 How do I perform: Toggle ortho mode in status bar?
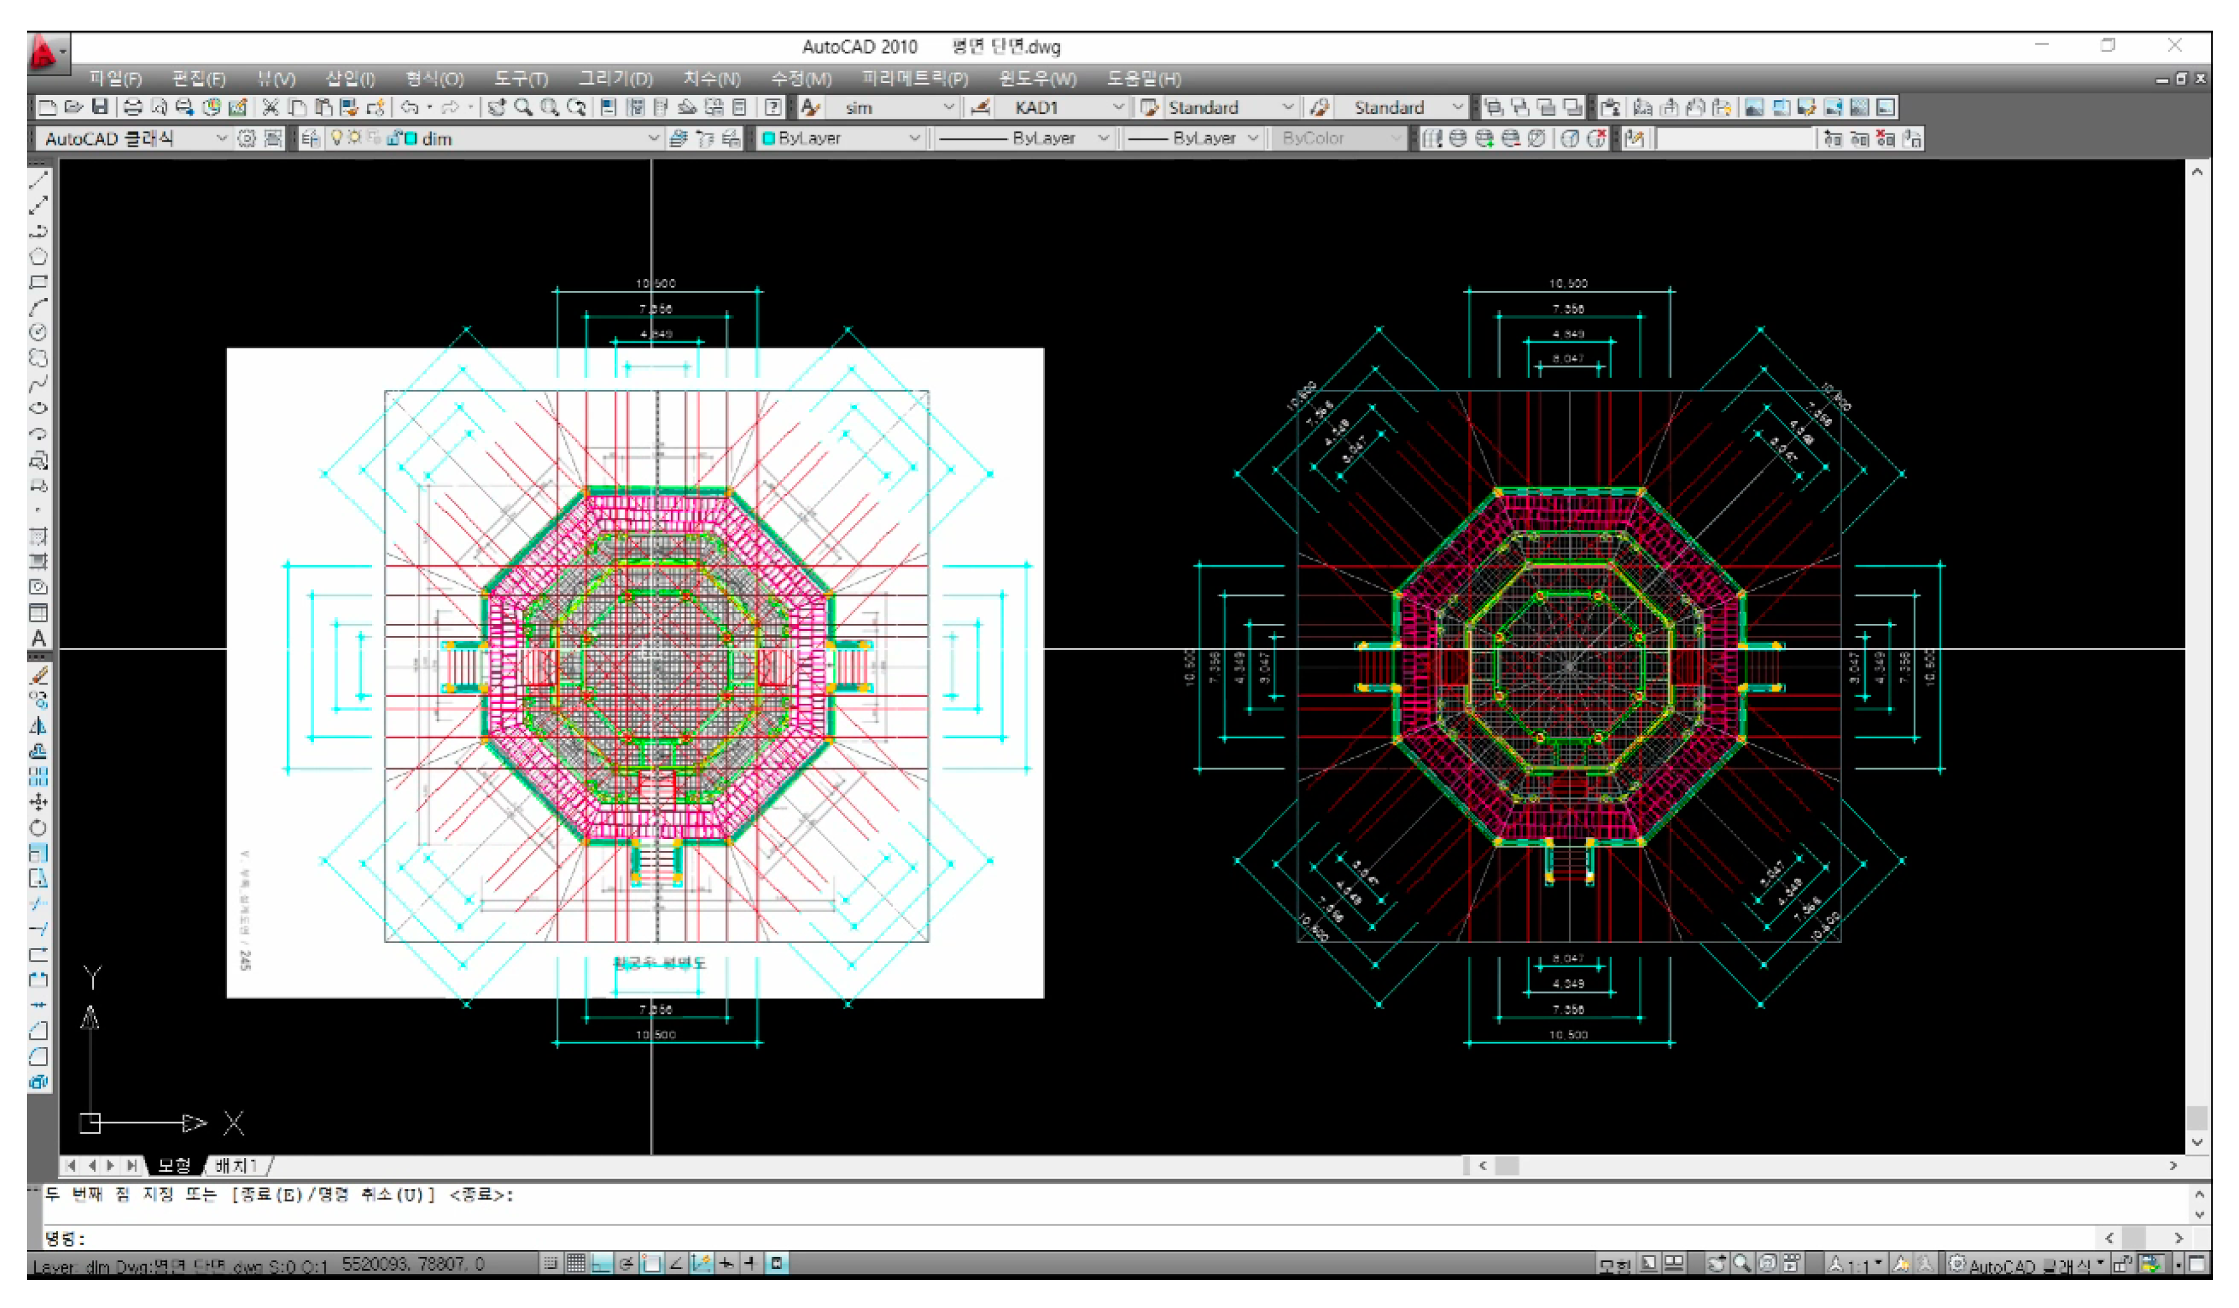601,1263
